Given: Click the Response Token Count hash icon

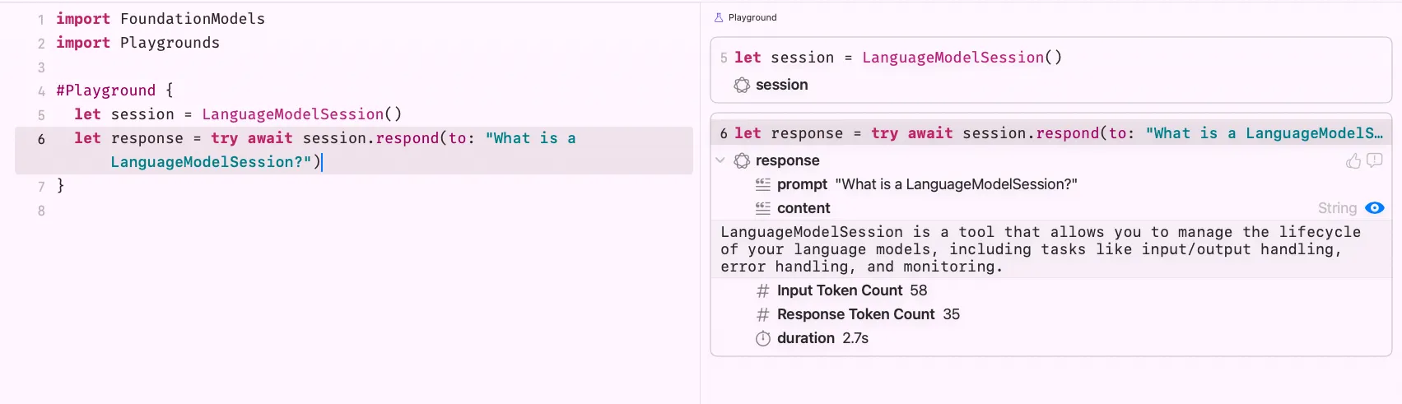Looking at the screenshot, I should pos(763,314).
